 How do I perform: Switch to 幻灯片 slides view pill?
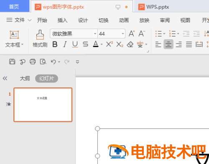click(x=46, y=79)
